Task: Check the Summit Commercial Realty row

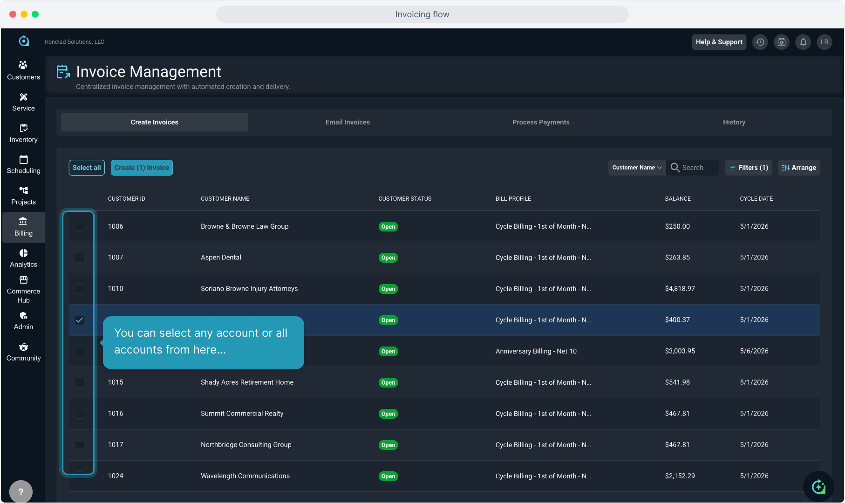Action: tap(80, 414)
